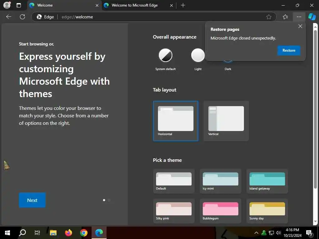The width and height of the screenshot is (319, 239).
Task: Click the Microsoft Edge taskbar icon
Action: pos(99,233)
